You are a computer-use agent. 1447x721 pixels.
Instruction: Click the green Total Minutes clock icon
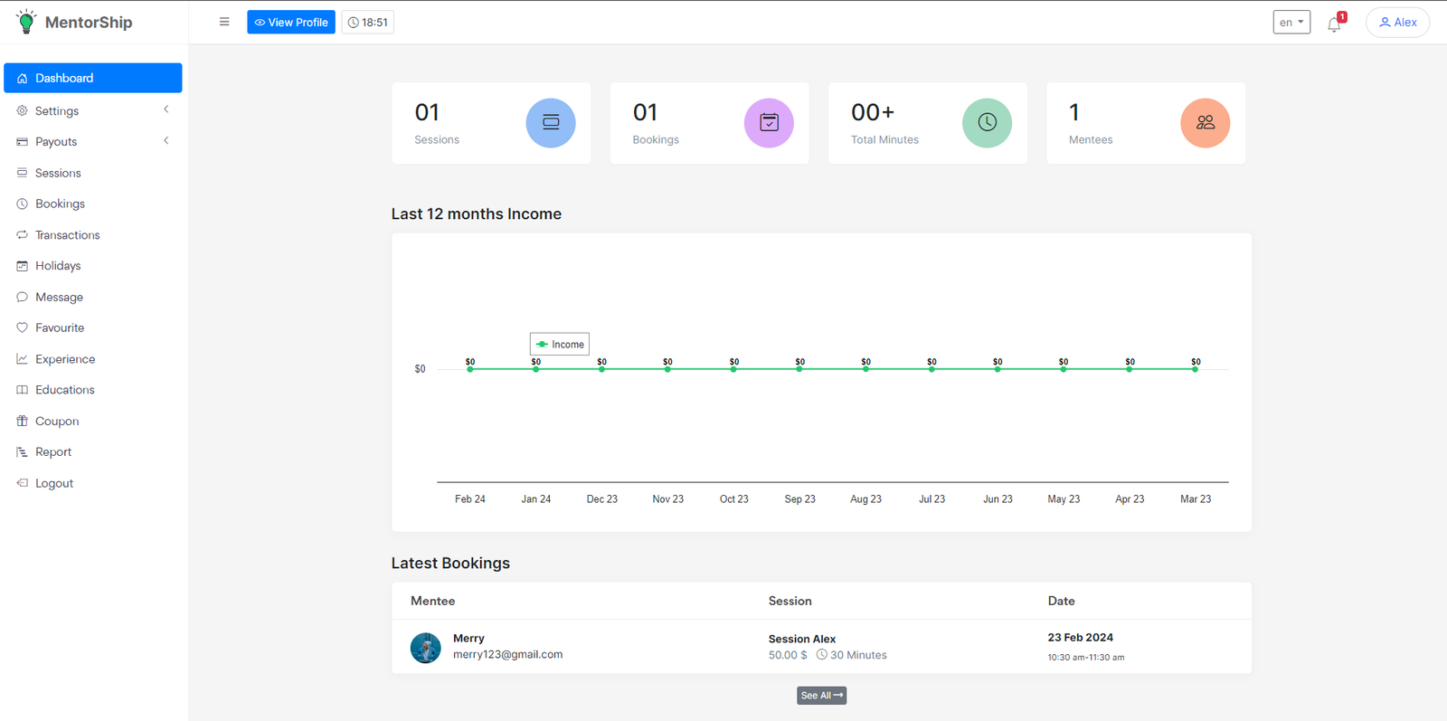[x=987, y=123]
